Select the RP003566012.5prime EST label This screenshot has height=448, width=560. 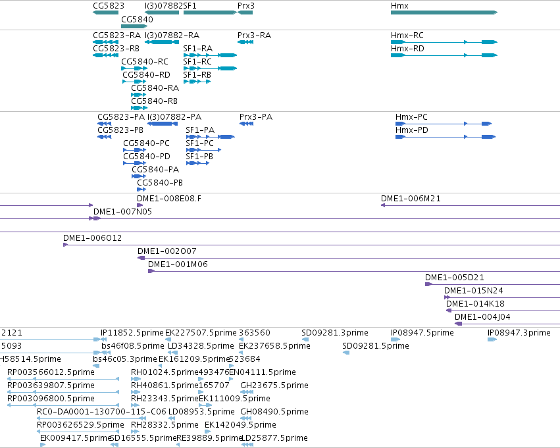[x=51, y=373]
